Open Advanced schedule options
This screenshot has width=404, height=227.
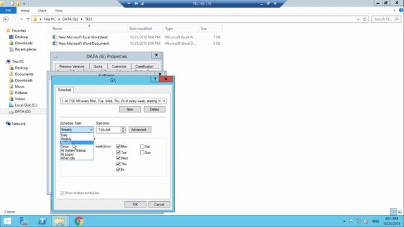click(140, 130)
